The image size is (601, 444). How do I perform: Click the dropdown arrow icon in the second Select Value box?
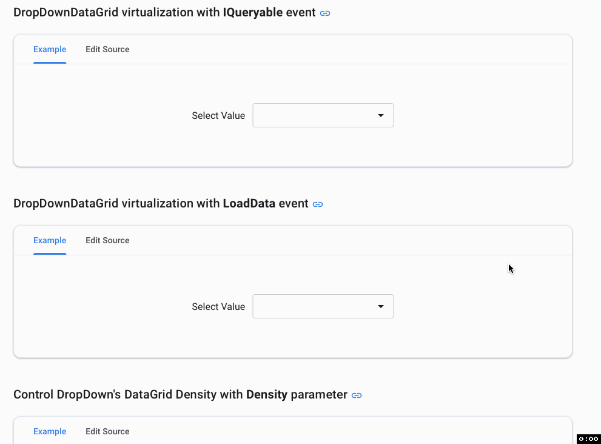tap(381, 306)
